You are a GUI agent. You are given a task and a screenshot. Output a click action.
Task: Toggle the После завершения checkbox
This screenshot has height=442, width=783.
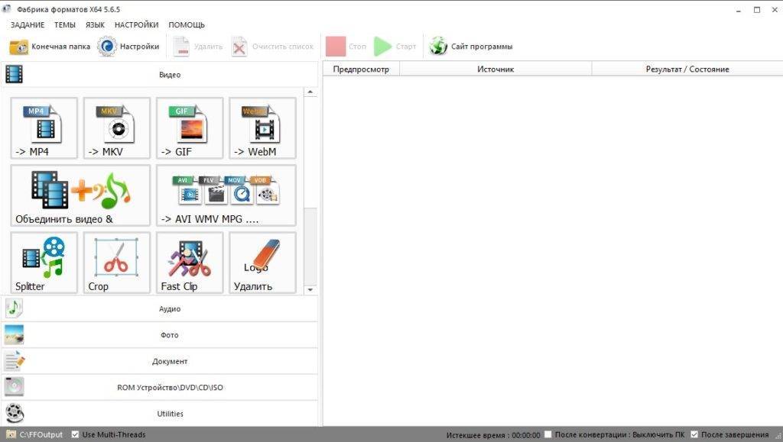click(x=694, y=435)
